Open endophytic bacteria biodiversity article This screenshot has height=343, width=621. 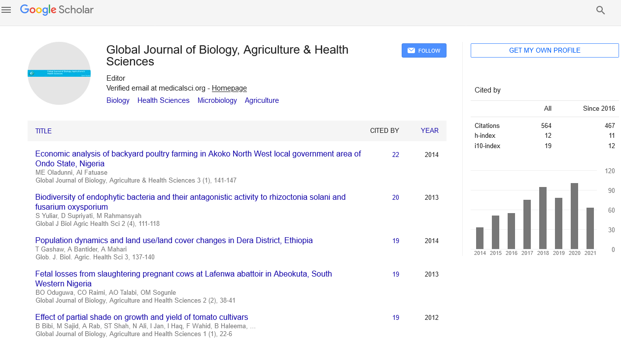click(x=190, y=202)
